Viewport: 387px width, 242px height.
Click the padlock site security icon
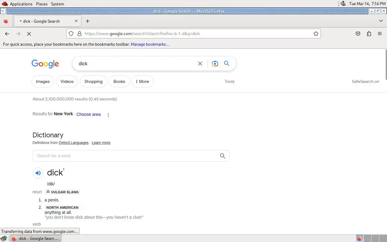pos(80,34)
